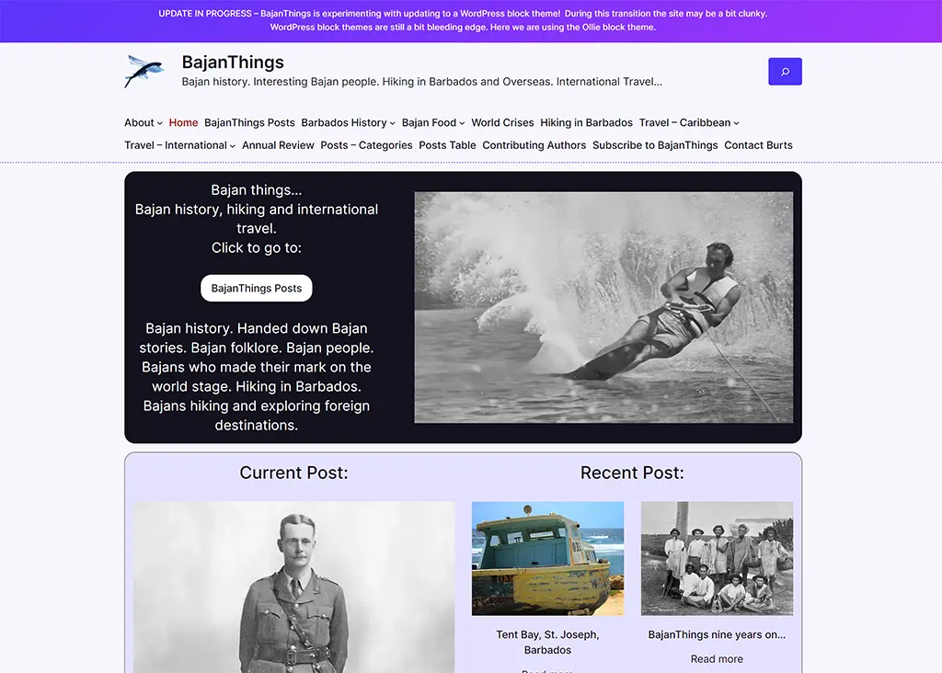Open the Bajan Food dropdown
The height and width of the screenshot is (673, 942).
[462, 123]
